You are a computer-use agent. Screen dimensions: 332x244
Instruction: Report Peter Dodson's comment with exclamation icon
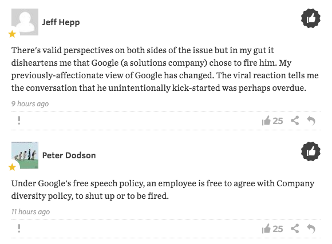[x=19, y=229]
